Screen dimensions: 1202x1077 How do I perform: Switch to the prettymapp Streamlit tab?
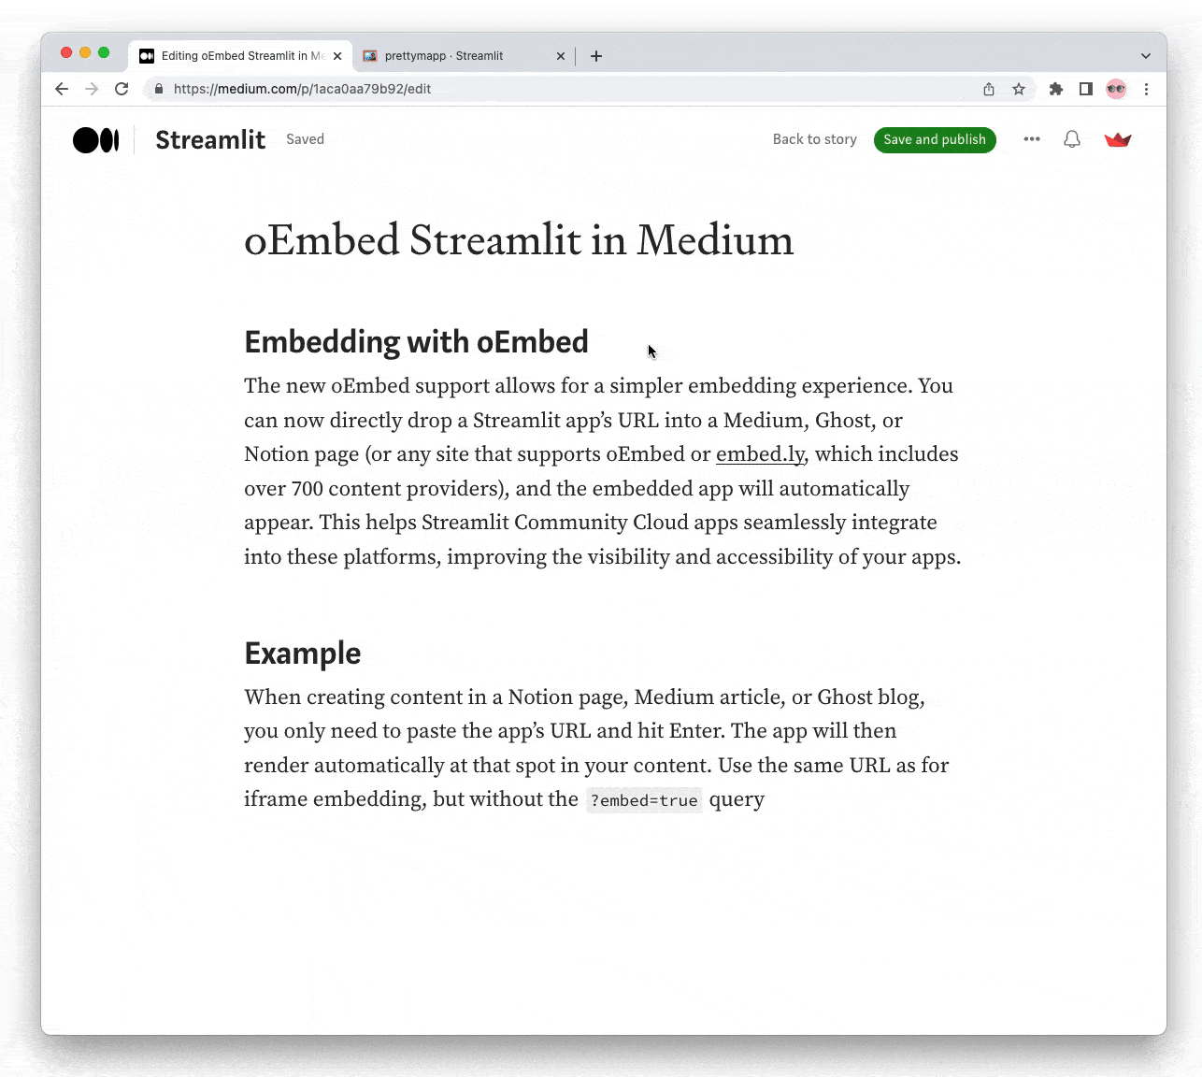[449, 56]
